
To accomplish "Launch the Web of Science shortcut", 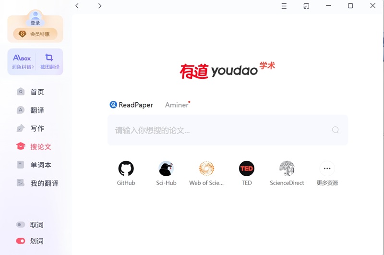I will tap(206, 169).
